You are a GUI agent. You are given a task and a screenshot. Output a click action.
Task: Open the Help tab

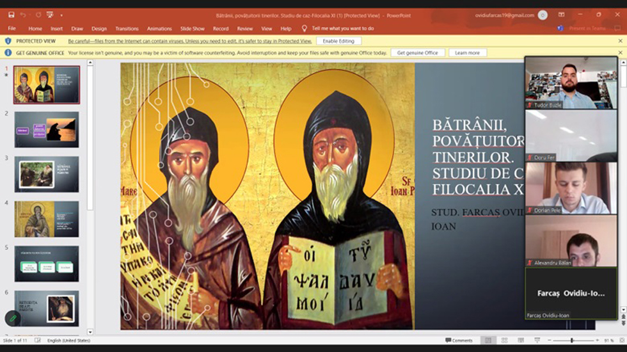point(286,28)
